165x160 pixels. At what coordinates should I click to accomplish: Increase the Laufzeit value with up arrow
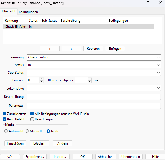tap(42, 79)
